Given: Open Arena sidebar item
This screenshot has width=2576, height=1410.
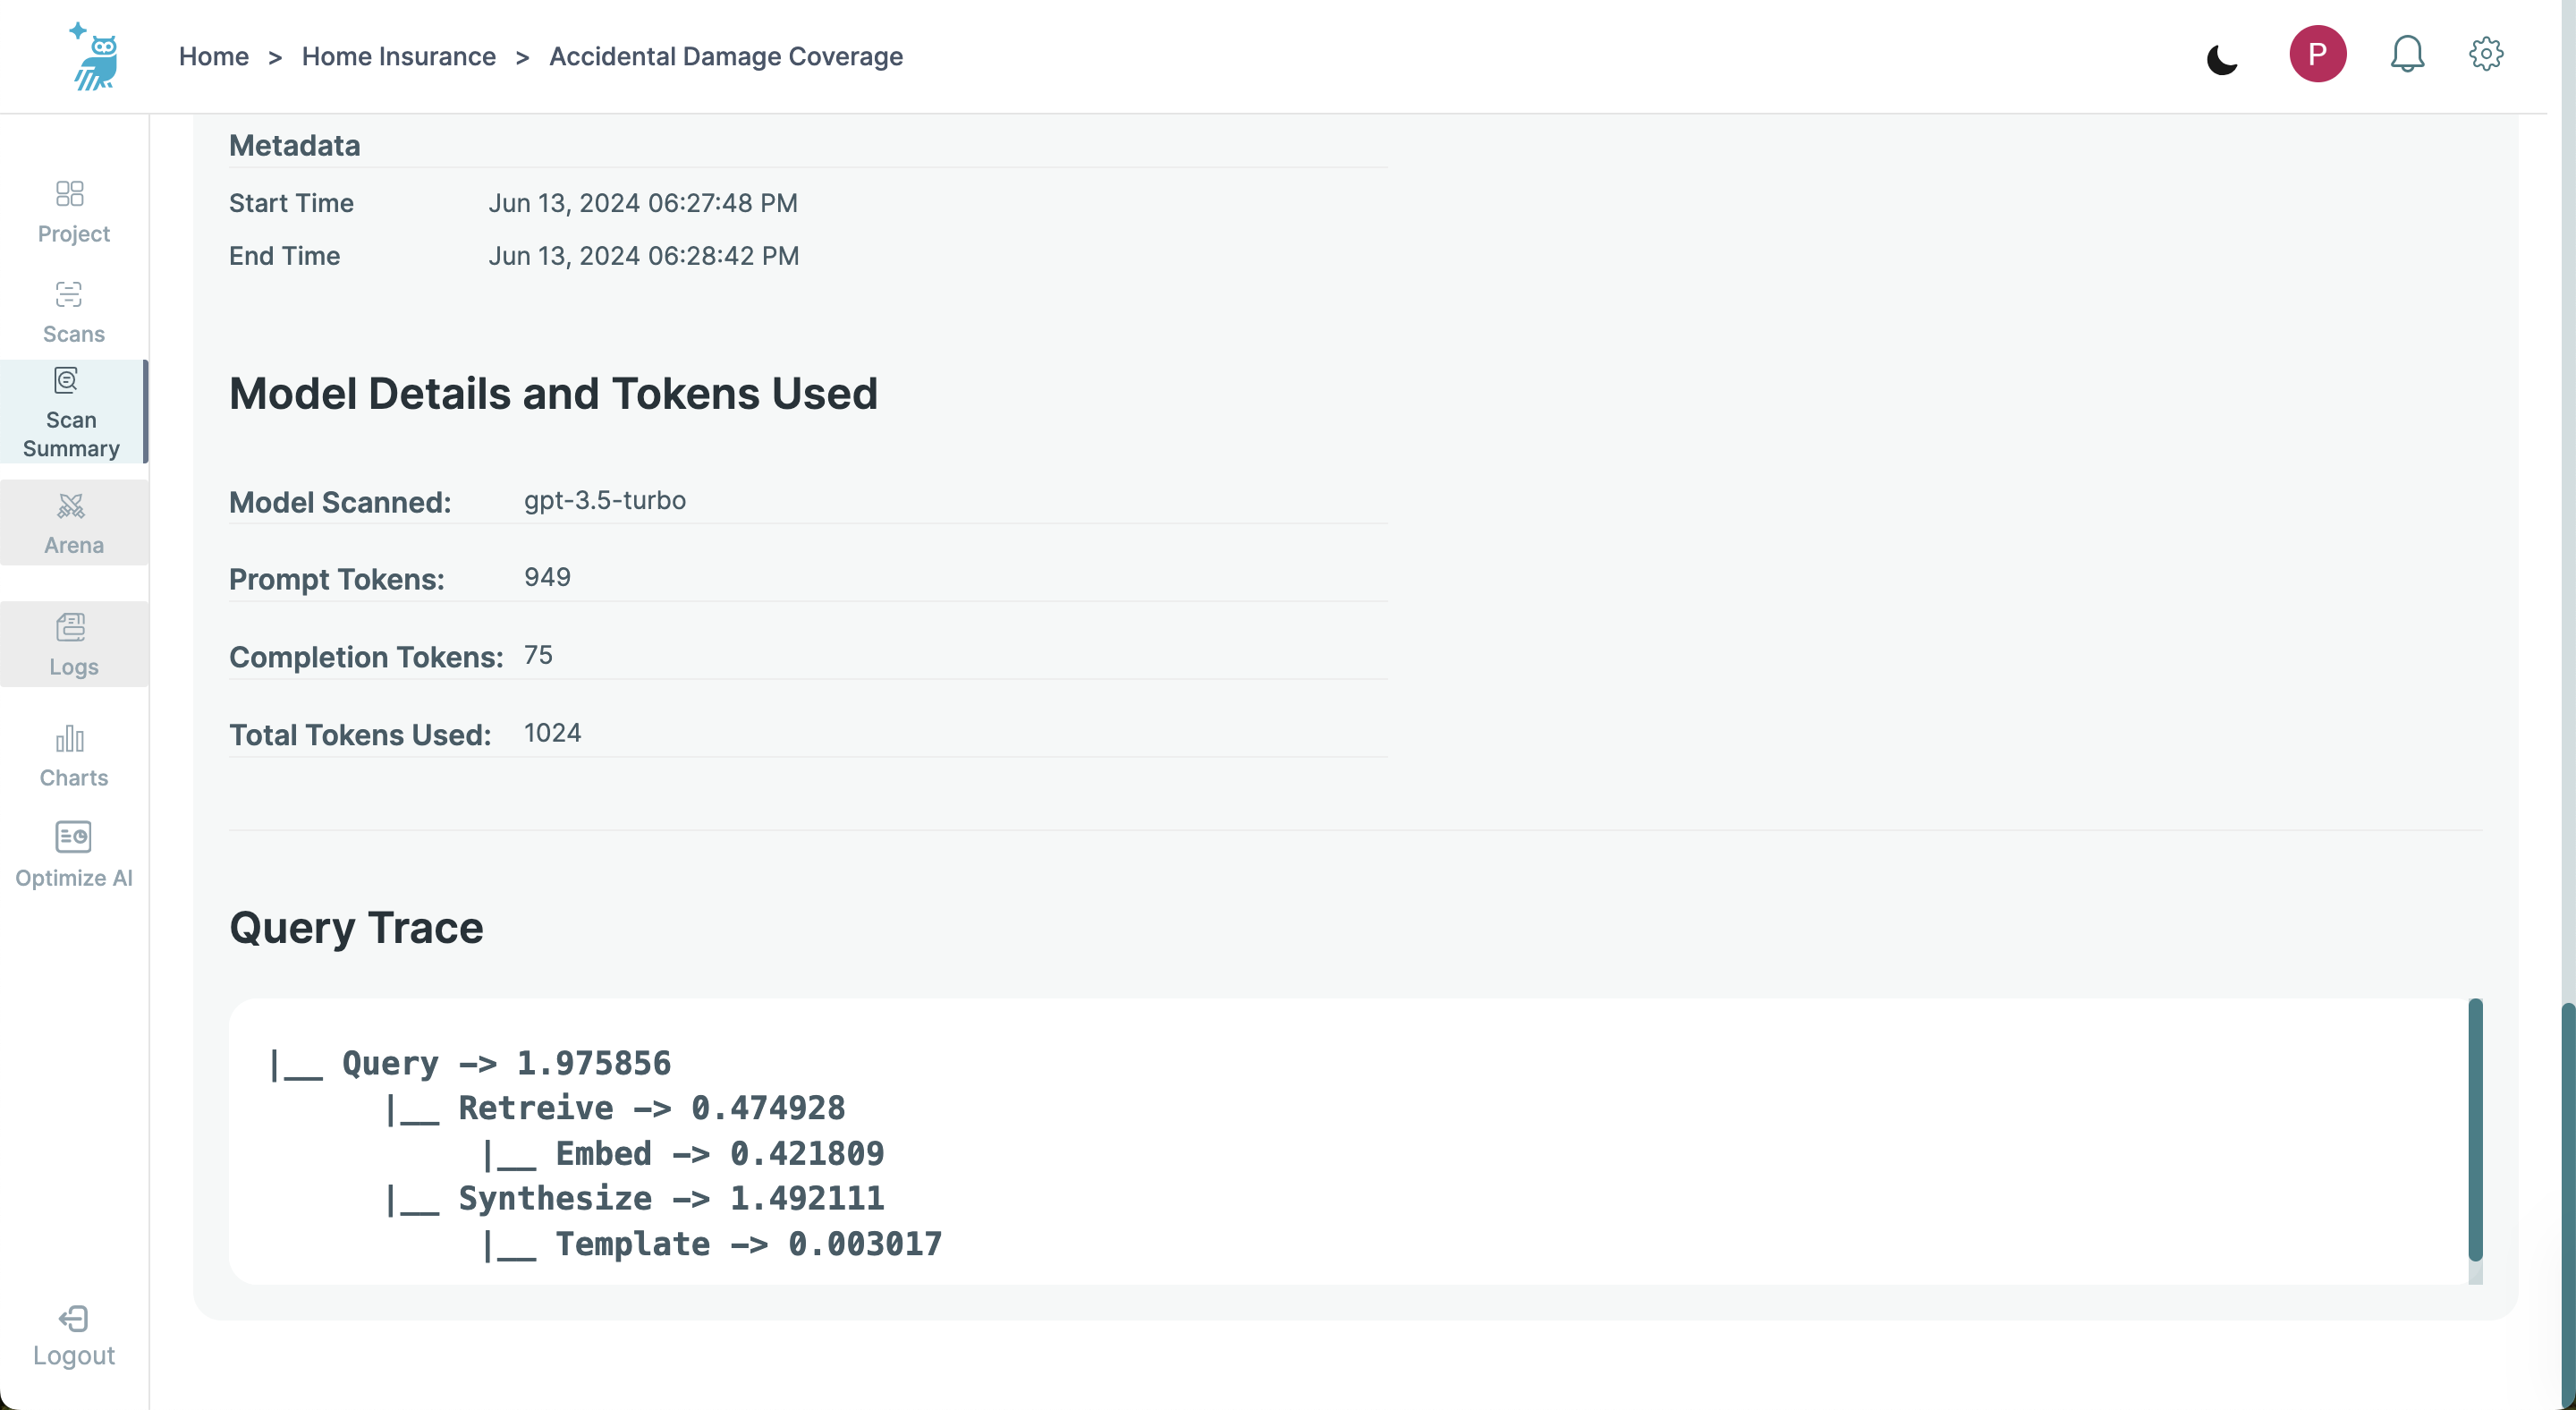Looking at the screenshot, I should click(74, 523).
